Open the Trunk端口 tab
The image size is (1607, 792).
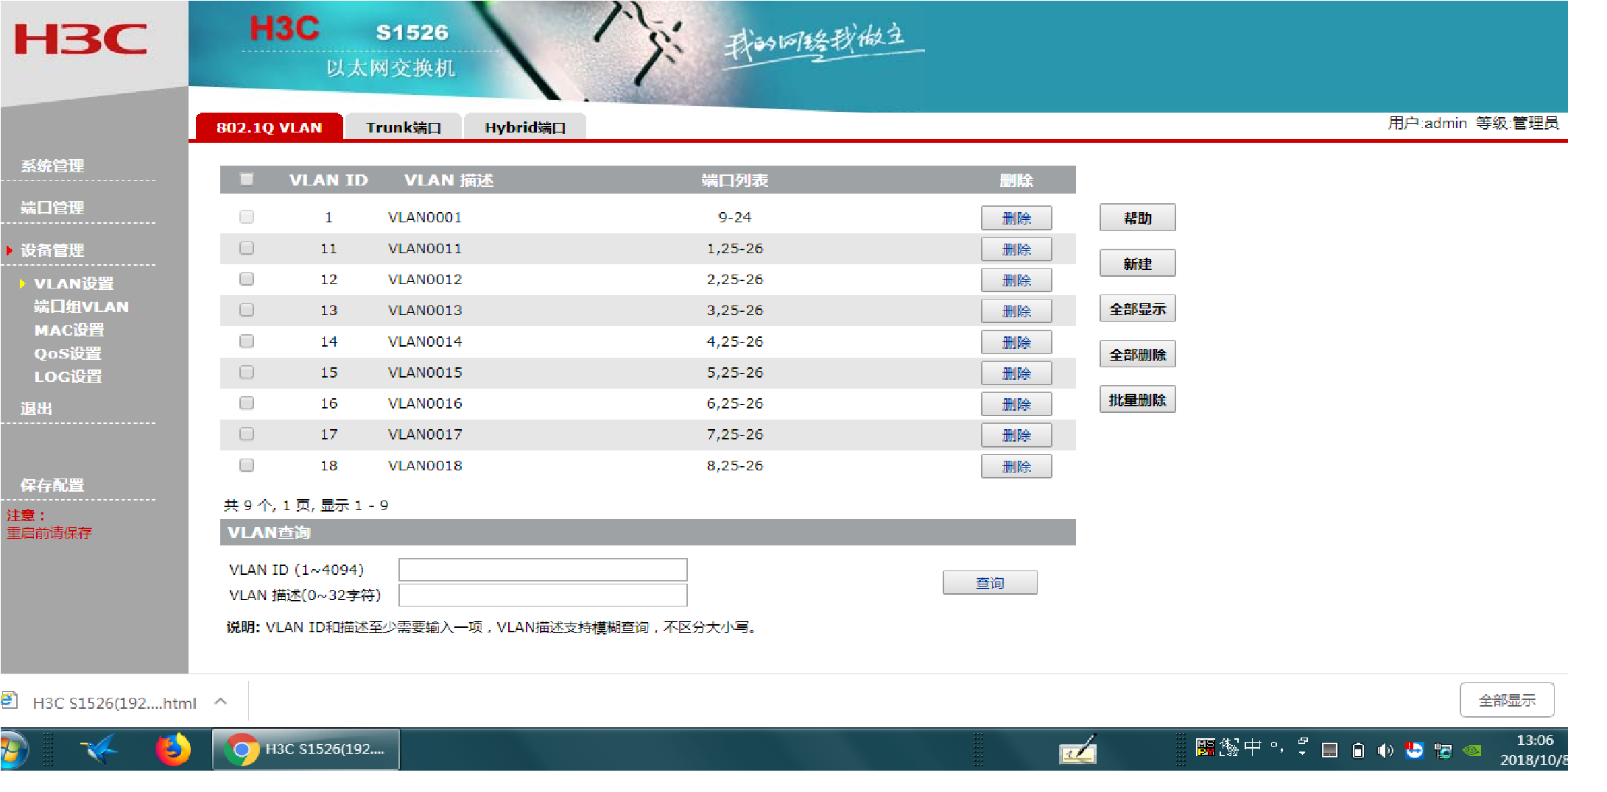click(x=404, y=127)
